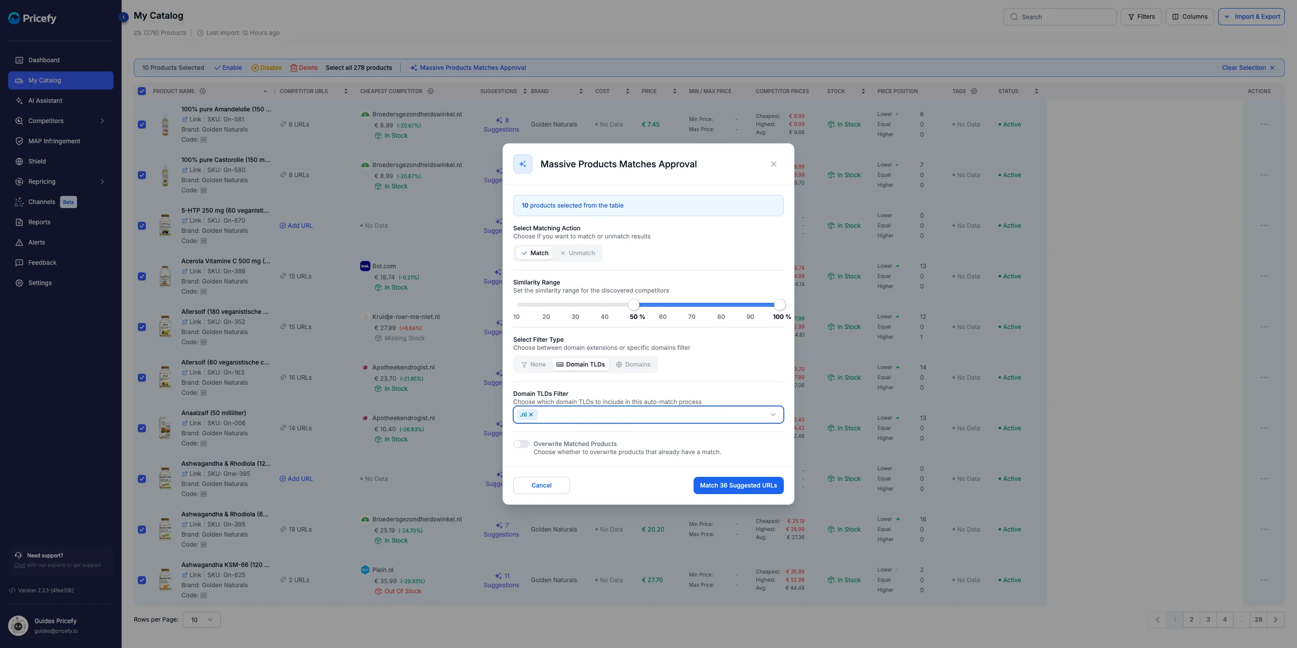
Task: Expand the Repricing submenu chevron
Action: coord(102,182)
